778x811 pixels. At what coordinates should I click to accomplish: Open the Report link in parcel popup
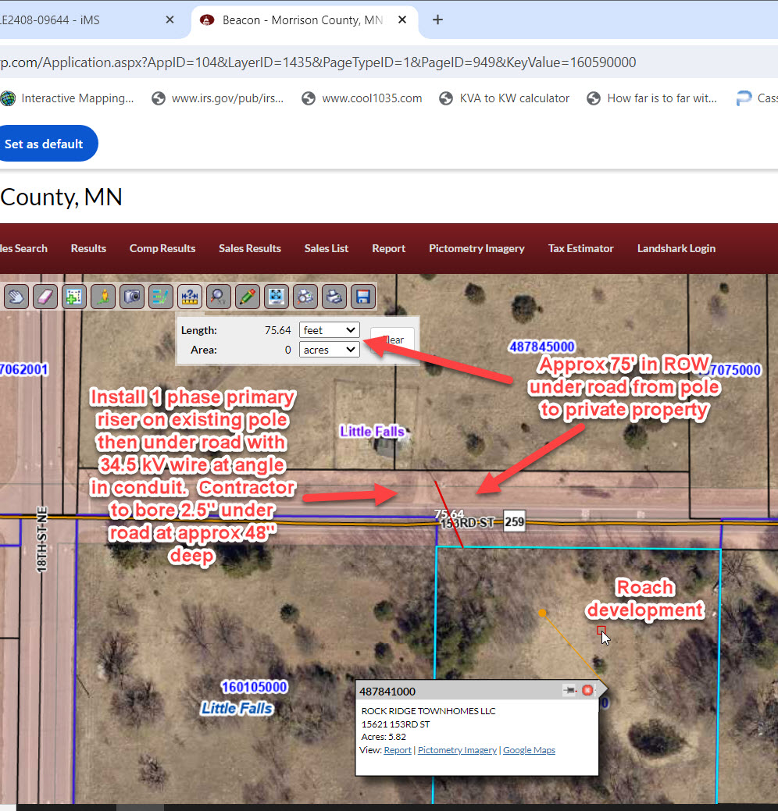pos(398,750)
